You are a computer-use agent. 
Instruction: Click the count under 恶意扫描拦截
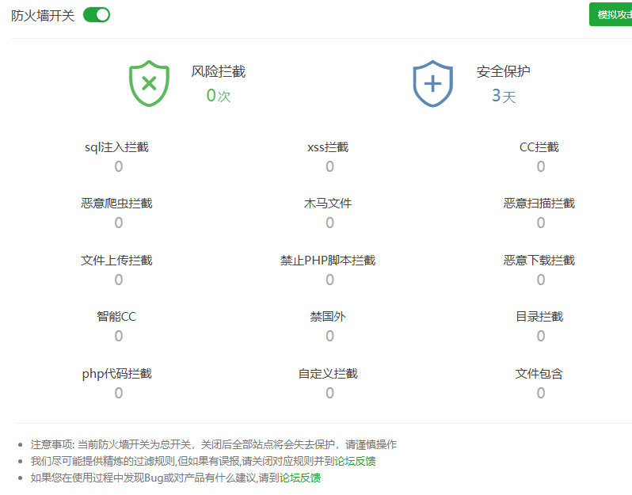541,223
